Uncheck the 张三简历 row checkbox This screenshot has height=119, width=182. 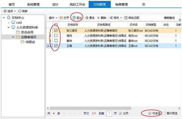pos(56,30)
